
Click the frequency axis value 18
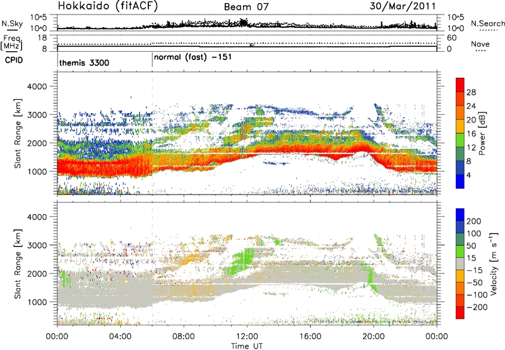pos(42,38)
